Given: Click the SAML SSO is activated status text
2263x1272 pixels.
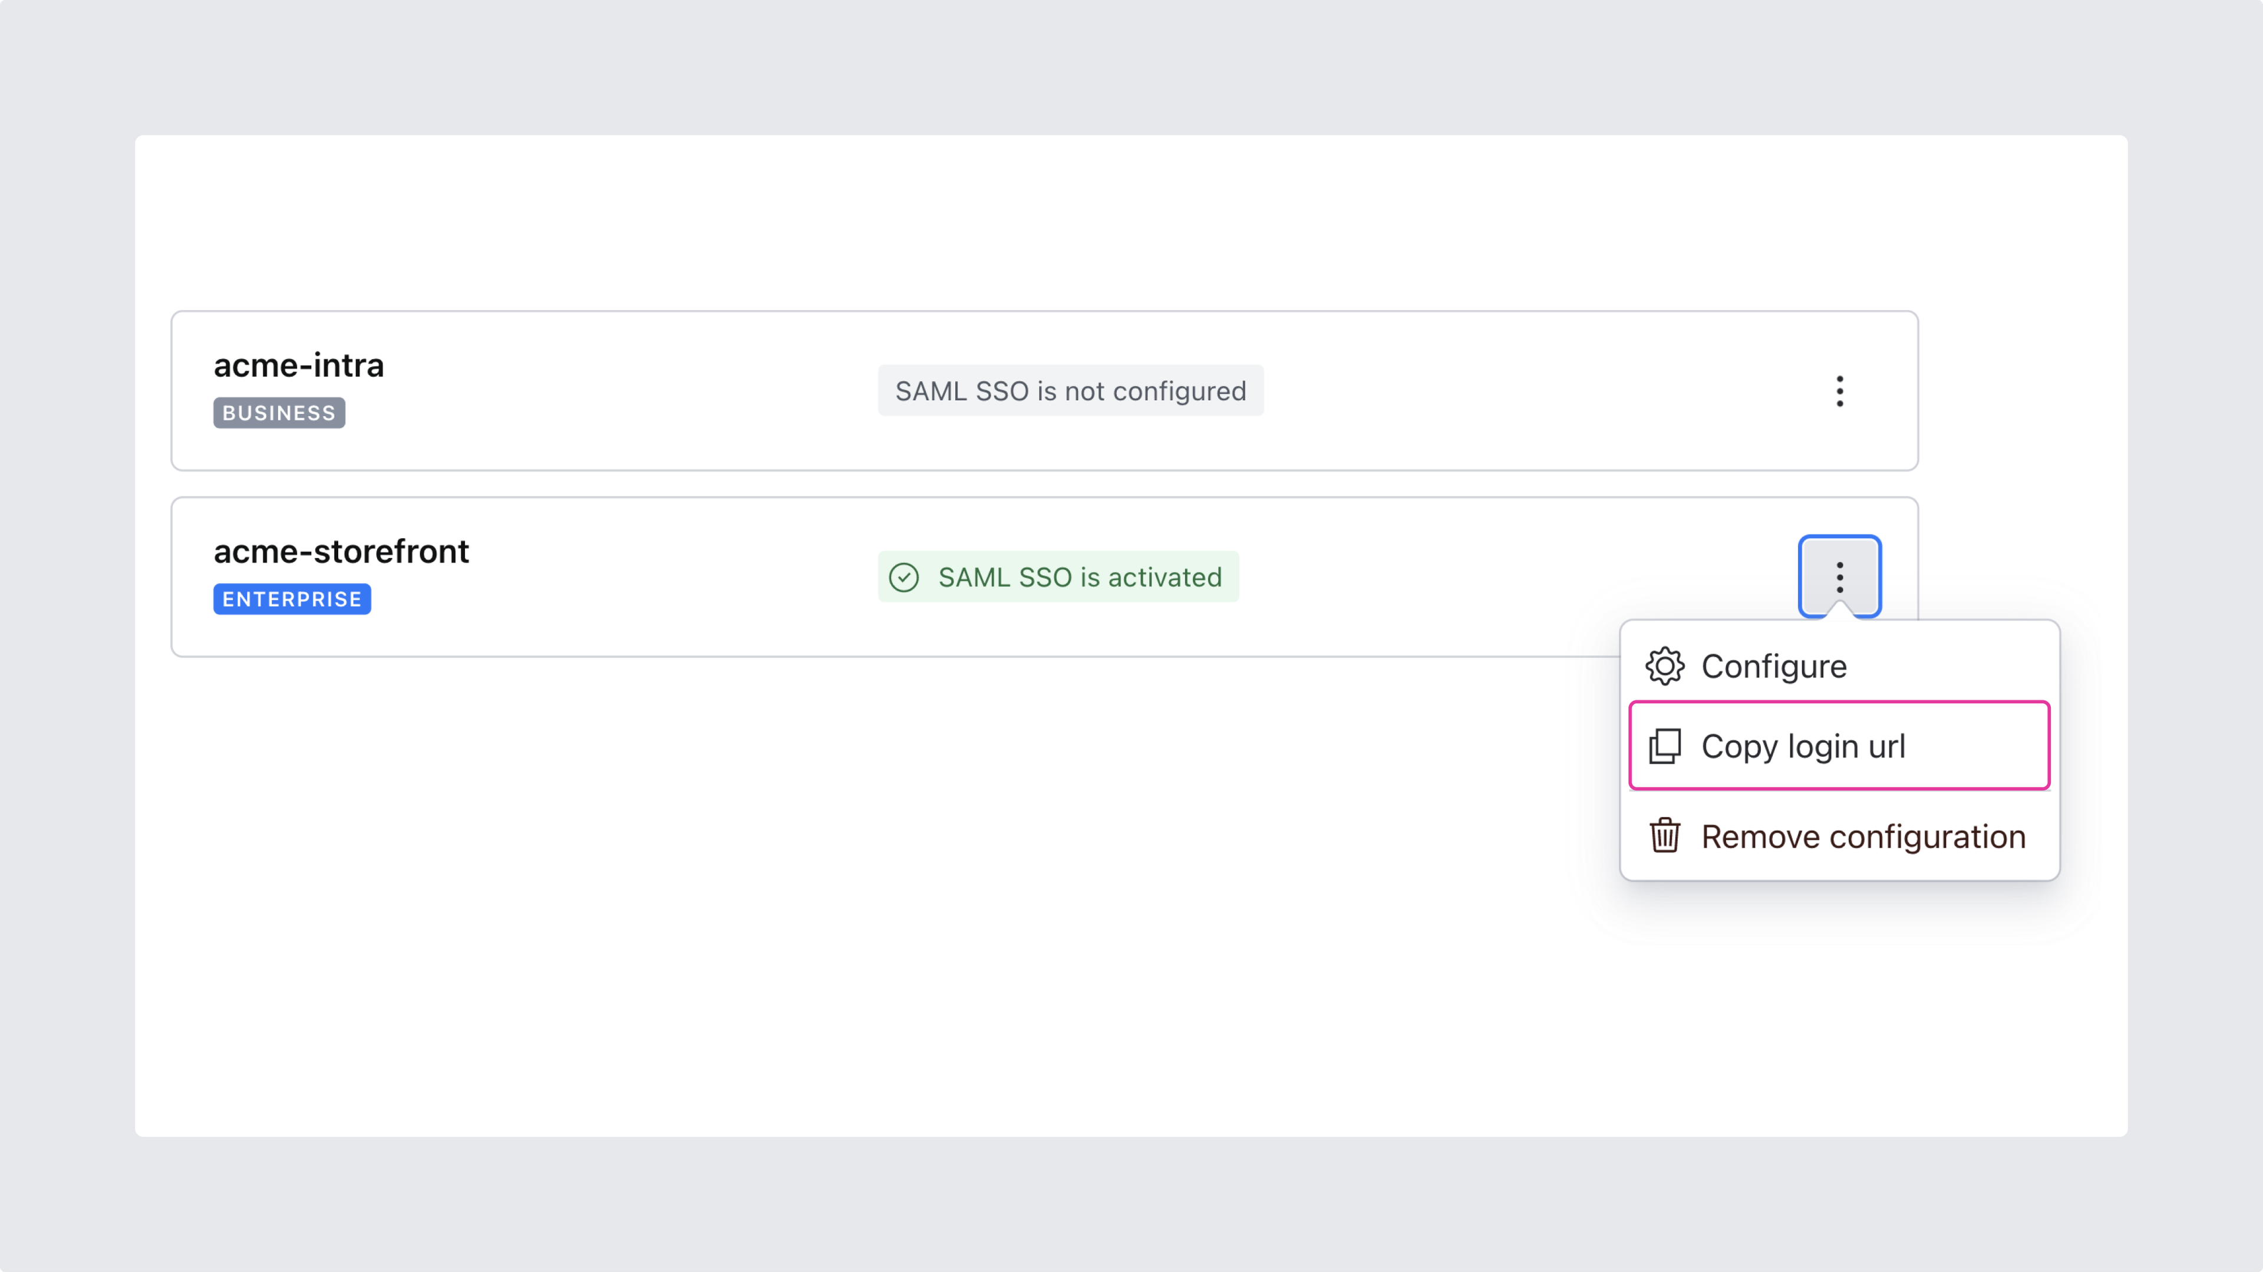Looking at the screenshot, I should coord(1080,577).
